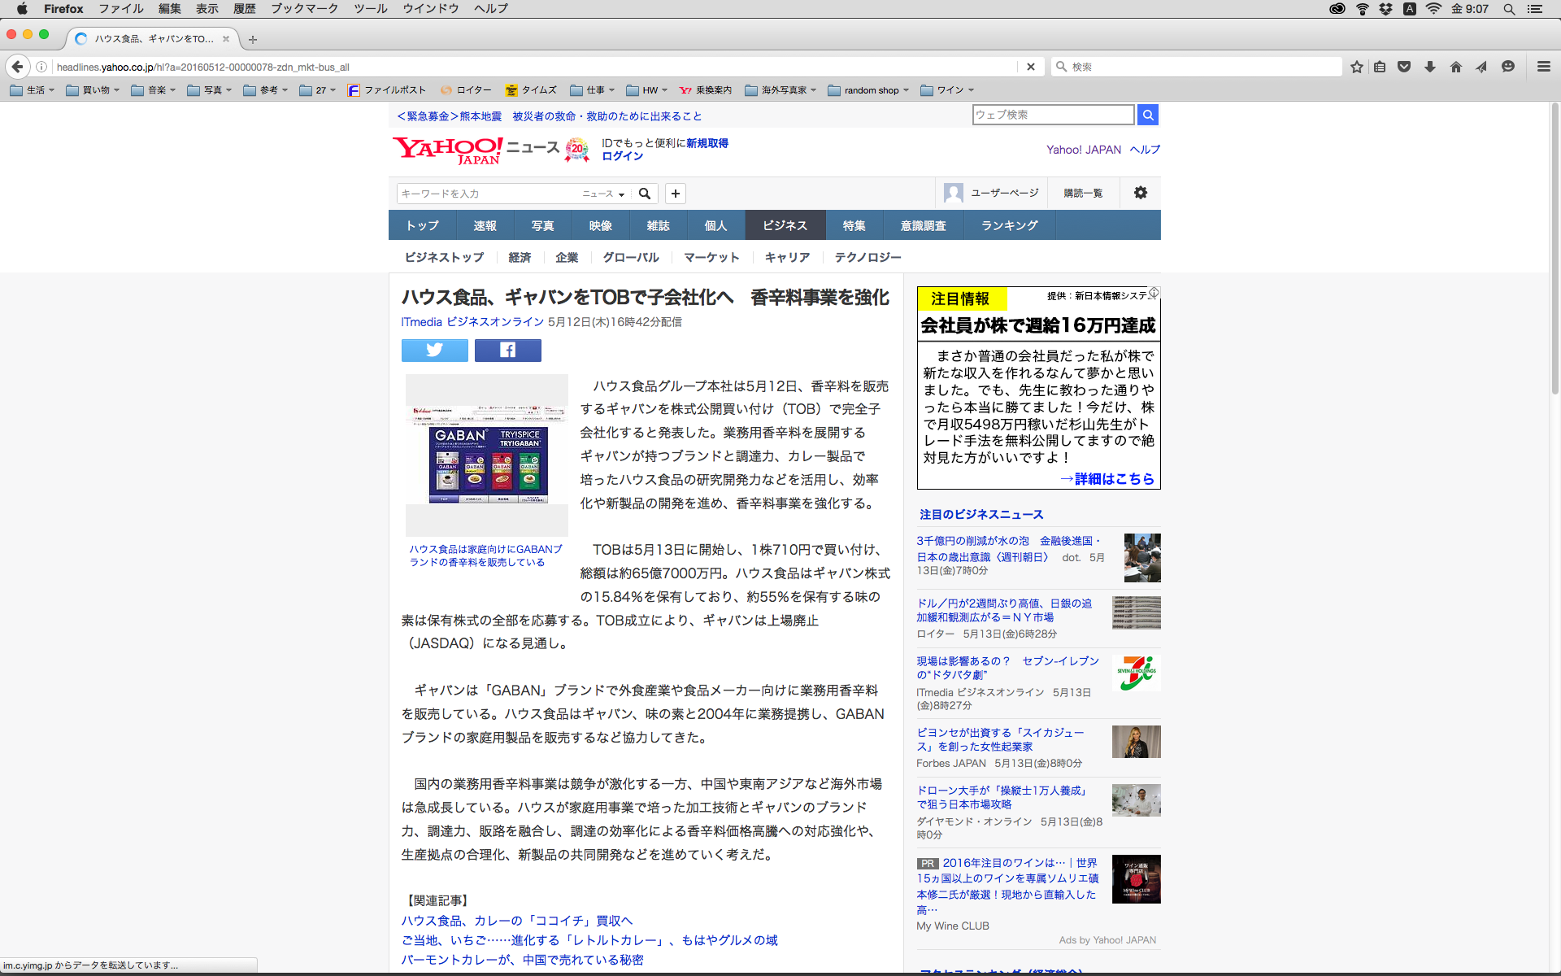Open related article about ココイチ買収

tap(516, 921)
